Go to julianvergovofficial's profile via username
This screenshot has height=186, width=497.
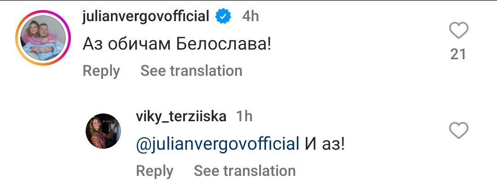point(145,17)
